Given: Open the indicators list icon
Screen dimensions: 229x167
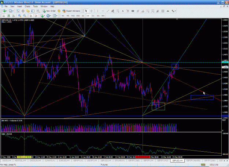Looking at the screenshot, I should pyautogui.click(x=42, y=16).
